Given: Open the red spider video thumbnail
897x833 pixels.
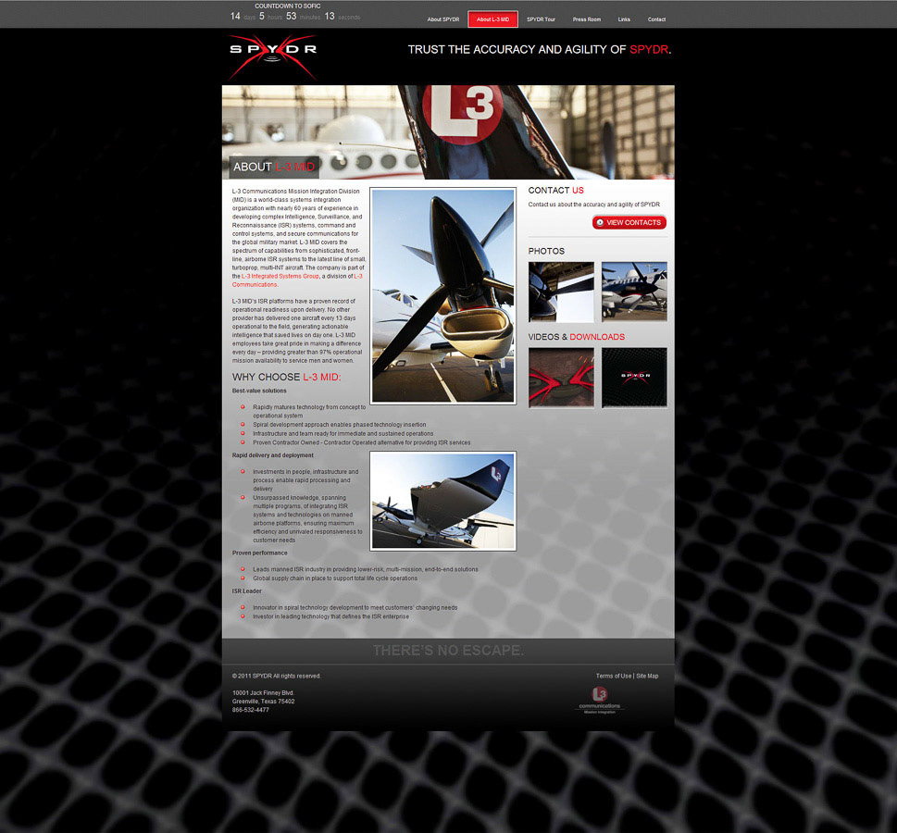Looking at the screenshot, I should click(561, 378).
